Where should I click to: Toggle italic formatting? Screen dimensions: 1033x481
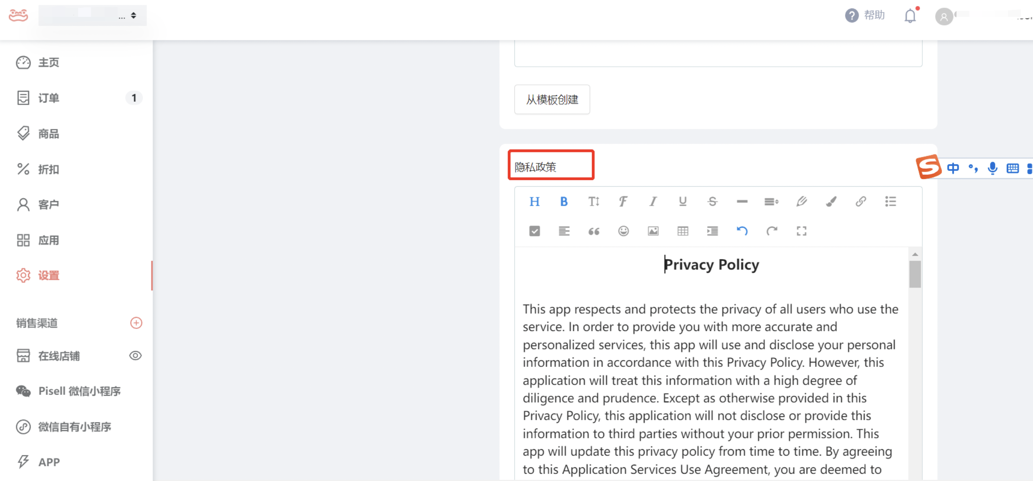(653, 201)
